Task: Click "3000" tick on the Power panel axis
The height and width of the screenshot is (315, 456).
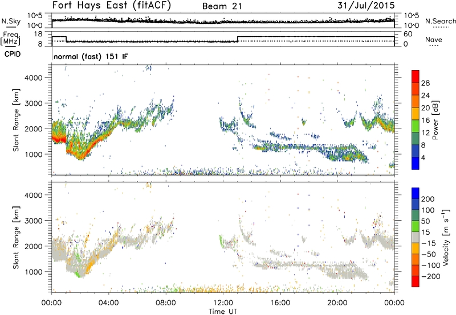Action: [x=34, y=103]
